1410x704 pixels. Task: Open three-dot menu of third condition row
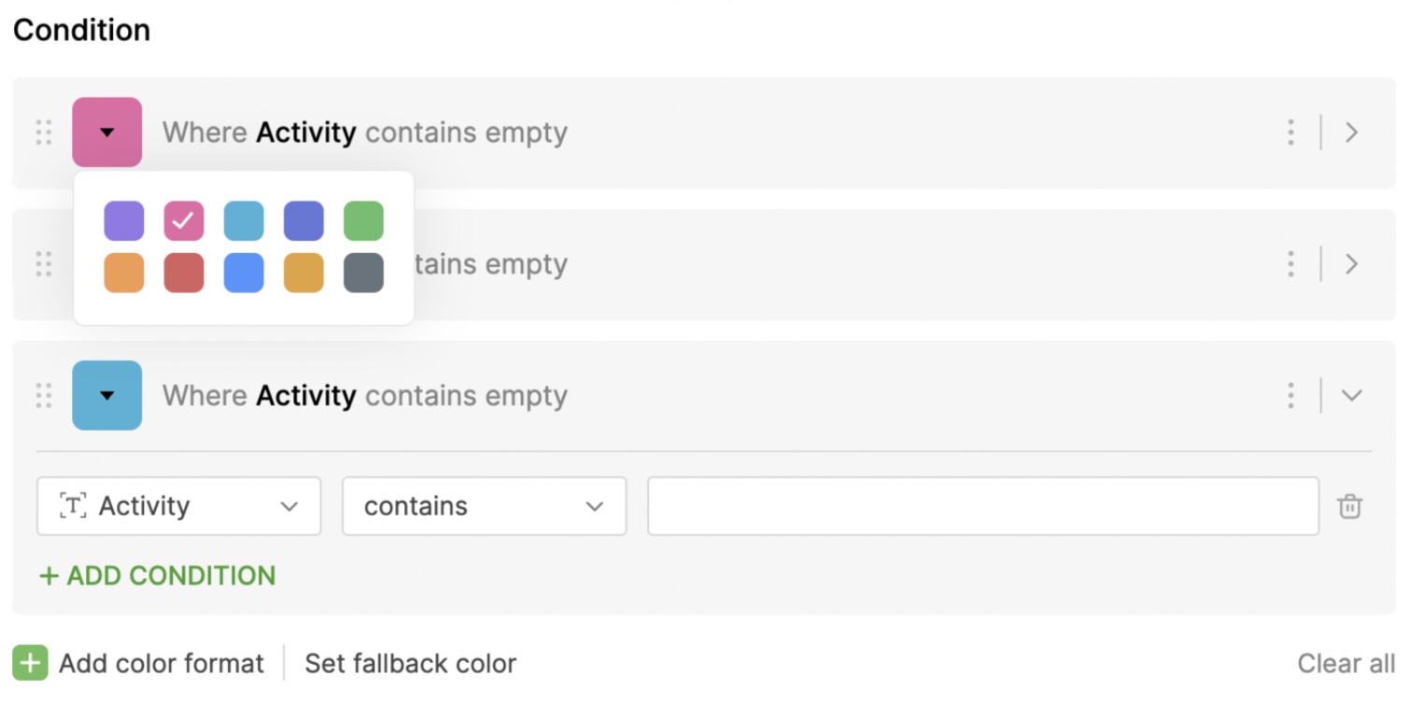(1290, 396)
